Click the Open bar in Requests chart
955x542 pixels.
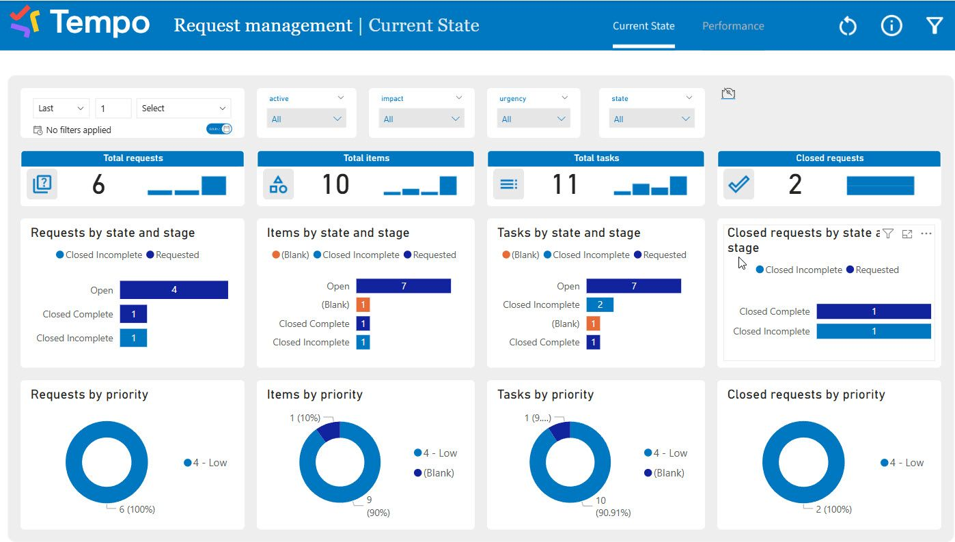point(174,290)
